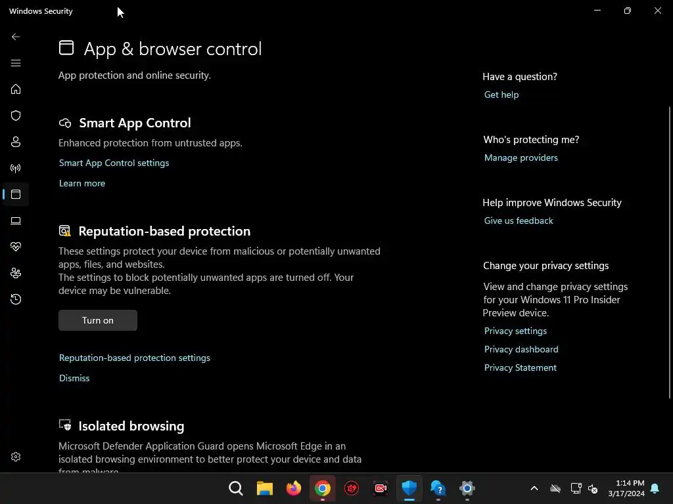Open the Home section in the sidebar
This screenshot has width=673, height=504.
16,89
